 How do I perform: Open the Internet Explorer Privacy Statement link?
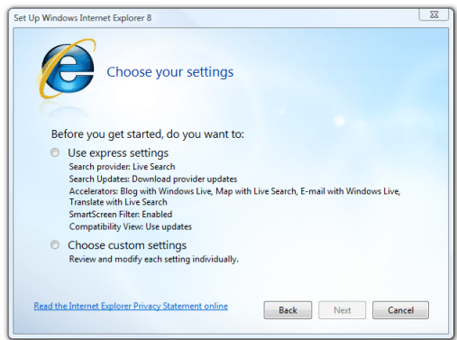(x=131, y=306)
